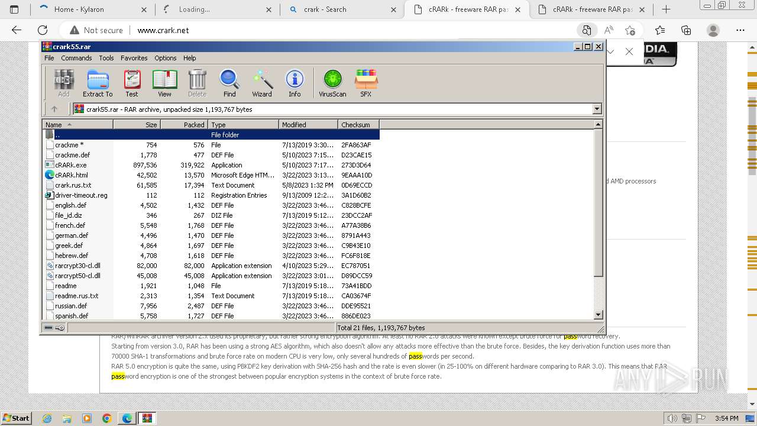Click the key icon in WinRAR status bar
The width and height of the screenshot is (757, 426).
60,327
